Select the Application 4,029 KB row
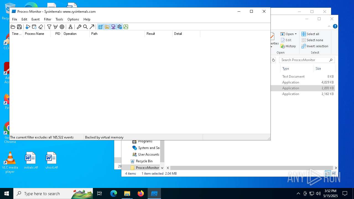 click(x=303, y=82)
